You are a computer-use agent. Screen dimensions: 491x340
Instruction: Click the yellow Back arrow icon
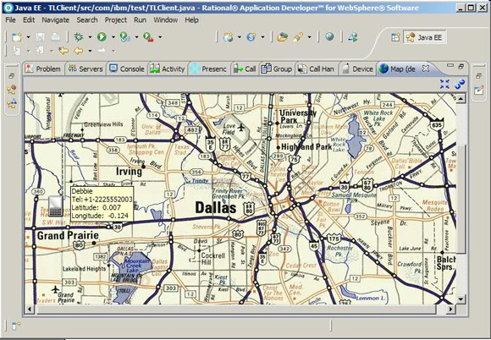78,51
